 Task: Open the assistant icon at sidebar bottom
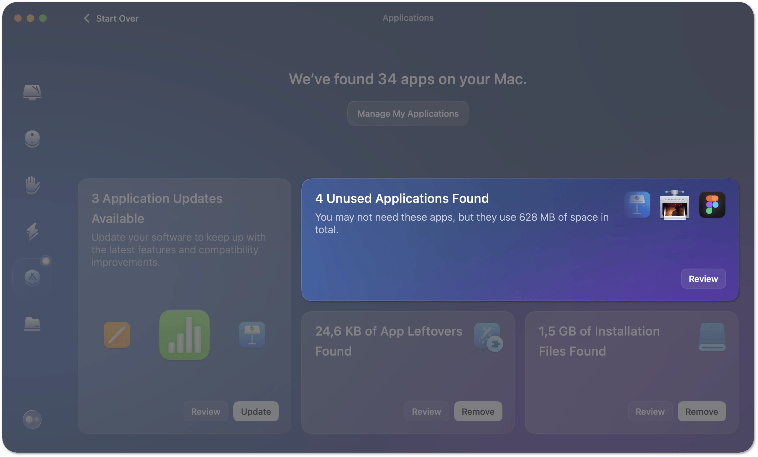32,419
